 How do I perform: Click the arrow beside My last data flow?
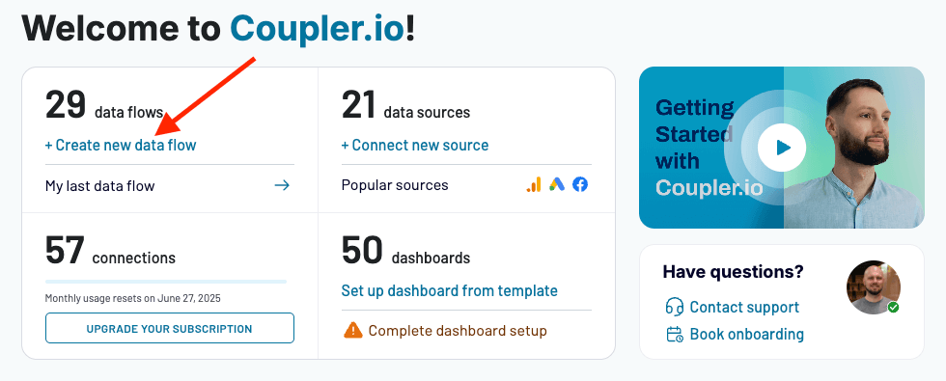click(282, 185)
